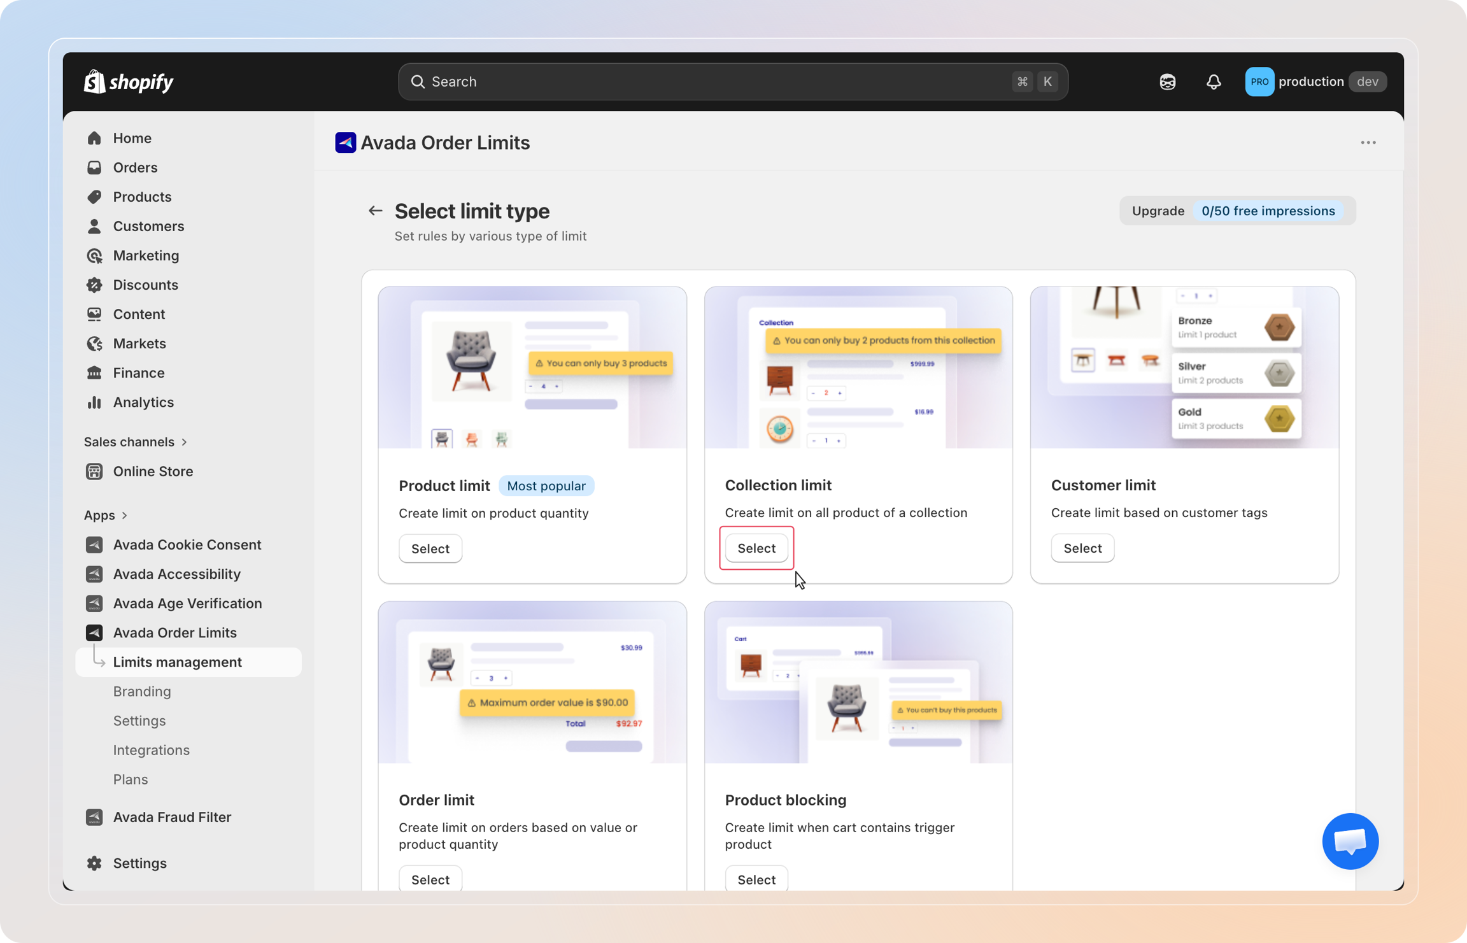
Task: Click the Avada Age Verification app icon
Action: 94,603
